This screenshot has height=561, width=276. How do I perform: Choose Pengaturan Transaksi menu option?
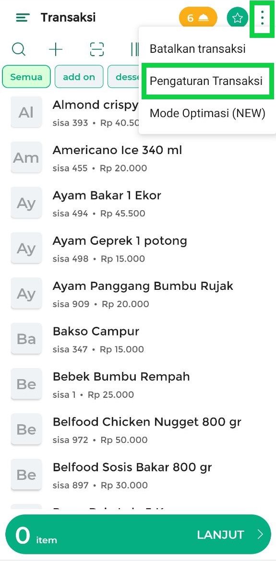206,81
